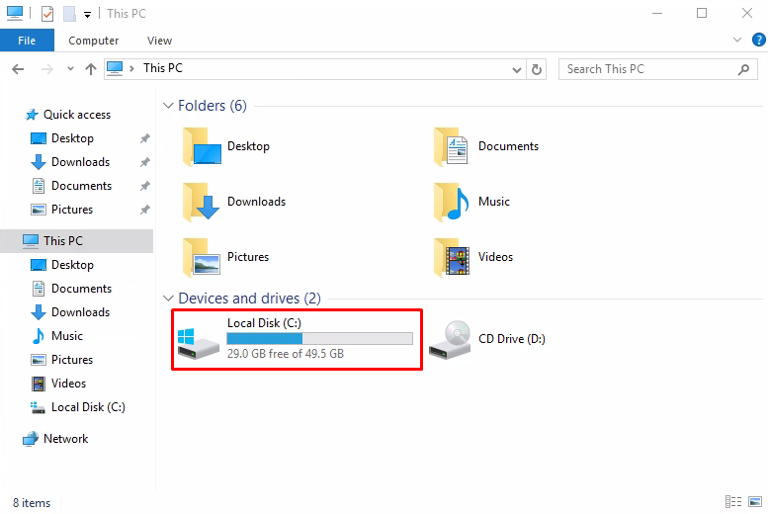Click Properties icon in quick access toolbar
This screenshot has height=514, width=768.
click(x=47, y=14)
